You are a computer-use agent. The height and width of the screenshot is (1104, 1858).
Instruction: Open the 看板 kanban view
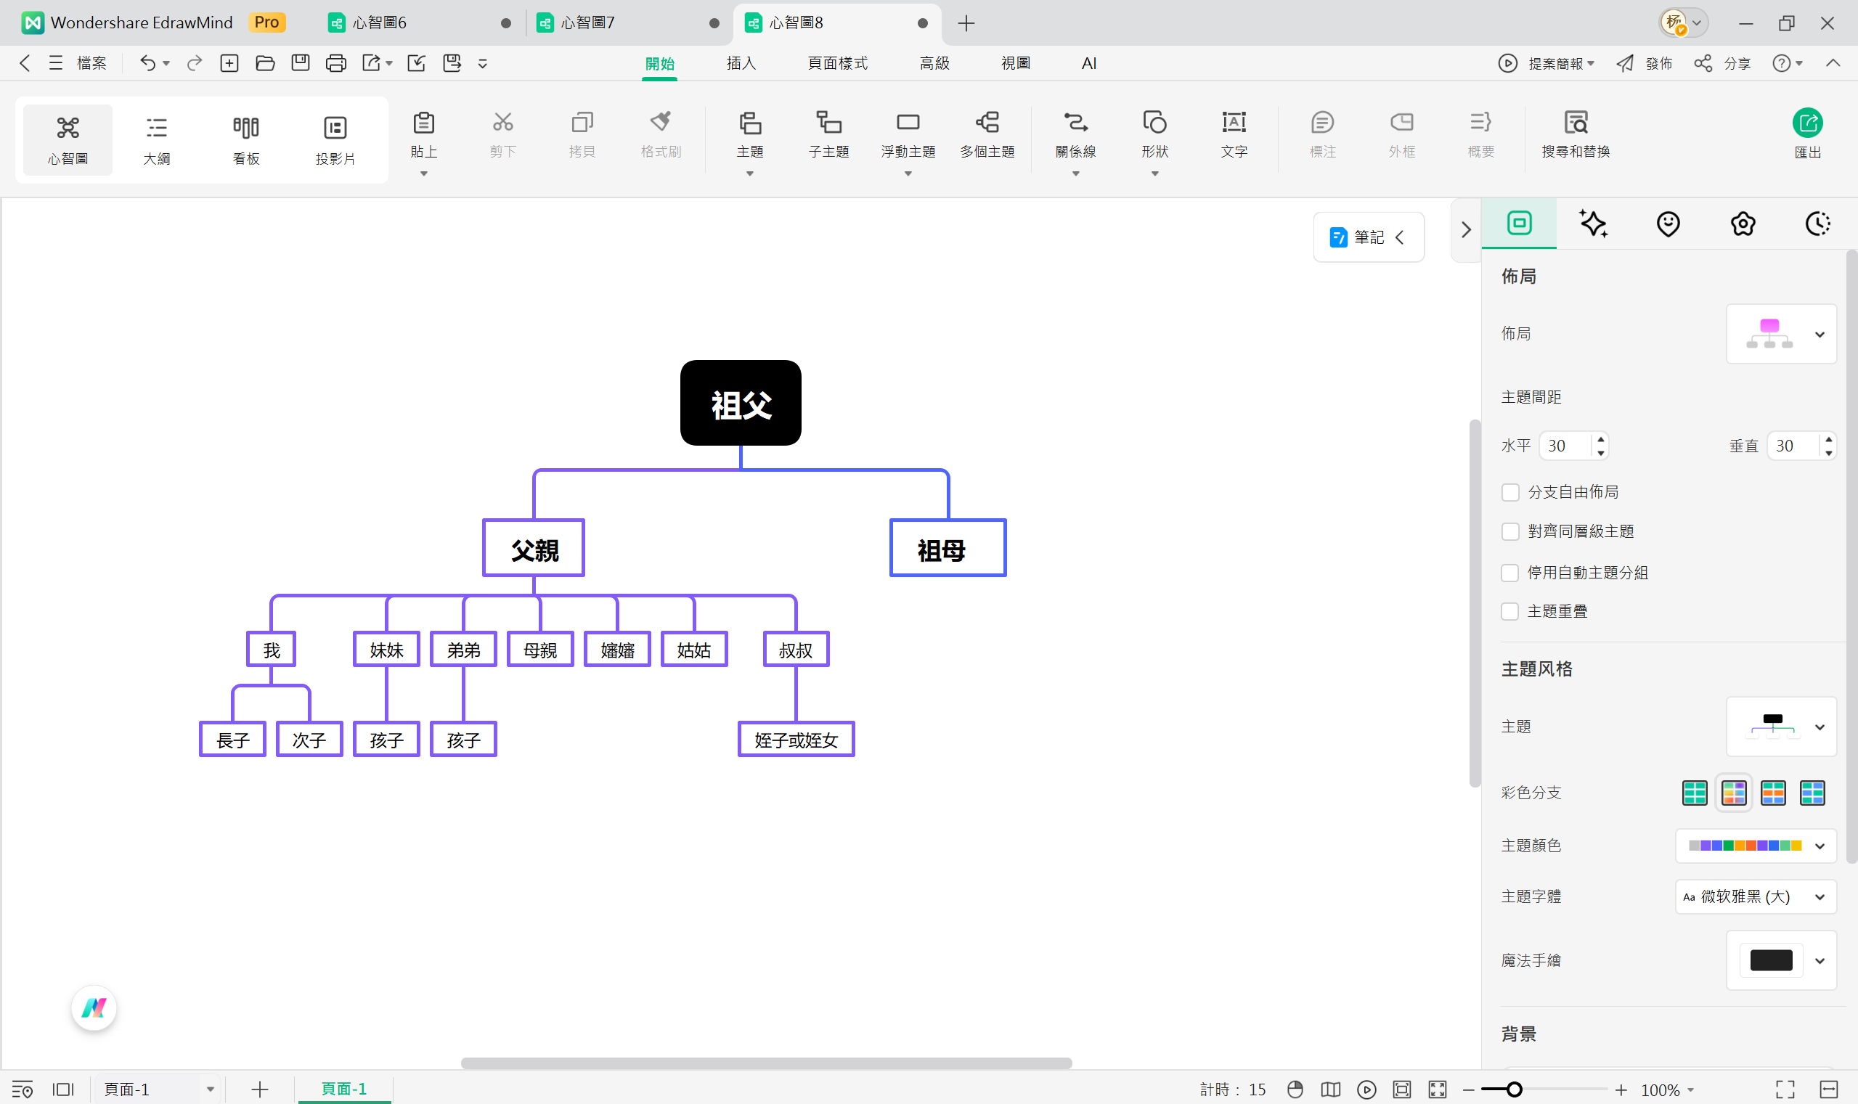tap(245, 139)
